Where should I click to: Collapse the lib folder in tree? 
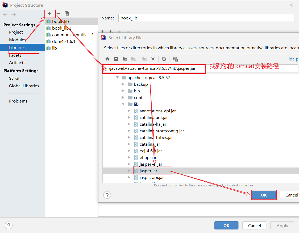click(x=123, y=104)
